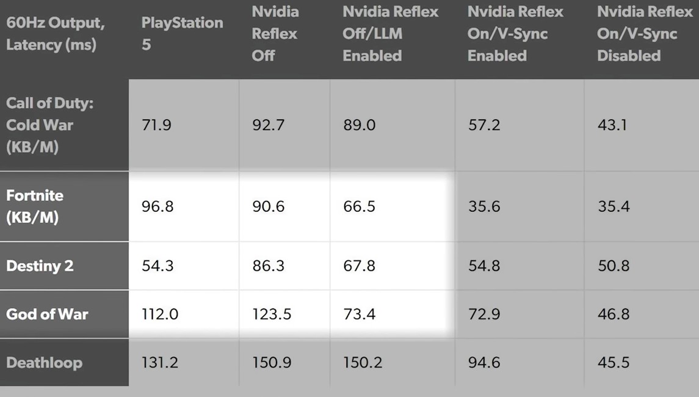This screenshot has height=397, width=699.
Task: Click the Fortnite PlayStation 5 value 96.8
Action: point(158,206)
